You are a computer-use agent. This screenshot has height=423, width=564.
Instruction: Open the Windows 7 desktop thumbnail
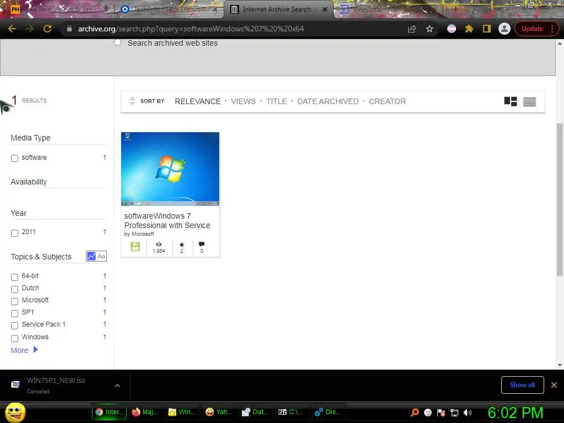tap(170, 169)
